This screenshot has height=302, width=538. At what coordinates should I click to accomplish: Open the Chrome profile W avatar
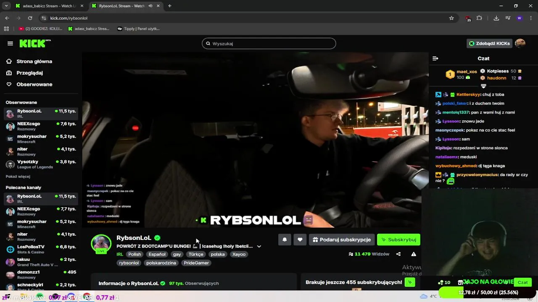[x=520, y=18]
